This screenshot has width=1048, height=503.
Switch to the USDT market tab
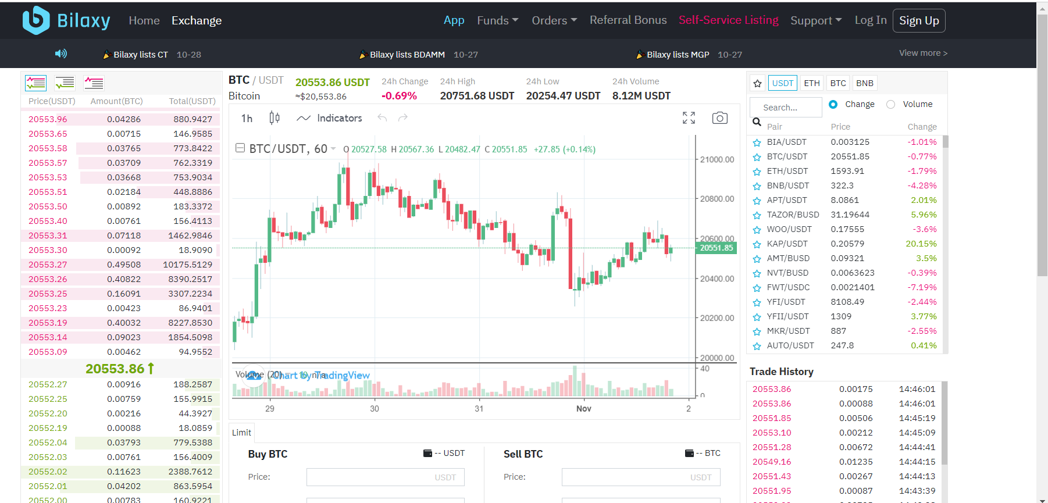click(x=783, y=83)
